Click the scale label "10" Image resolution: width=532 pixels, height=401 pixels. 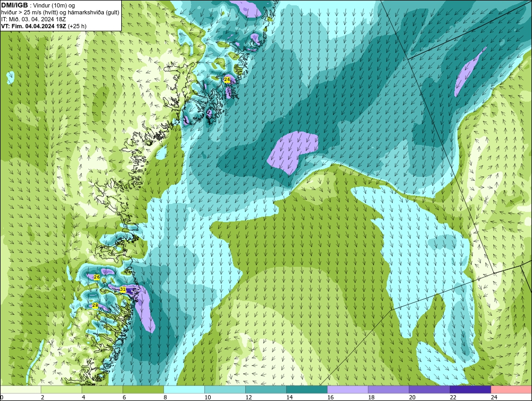207,397
